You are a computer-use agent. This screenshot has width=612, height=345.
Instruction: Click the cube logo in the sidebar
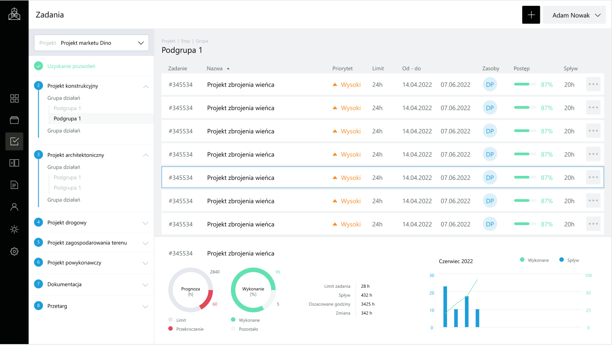pos(14,14)
